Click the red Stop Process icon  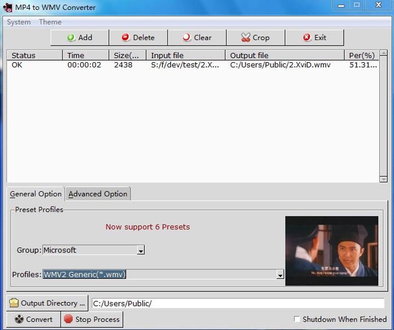click(68, 319)
